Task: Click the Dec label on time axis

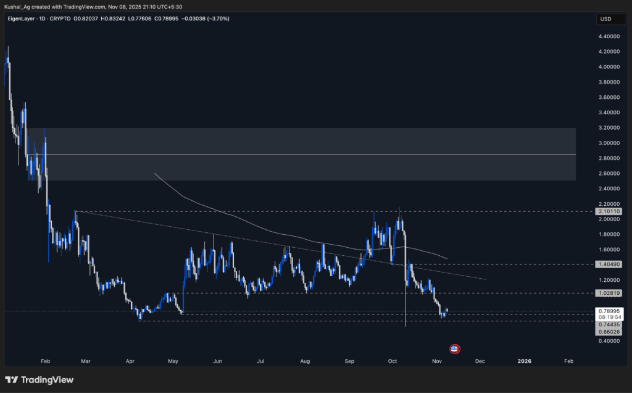Action: coord(480,361)
